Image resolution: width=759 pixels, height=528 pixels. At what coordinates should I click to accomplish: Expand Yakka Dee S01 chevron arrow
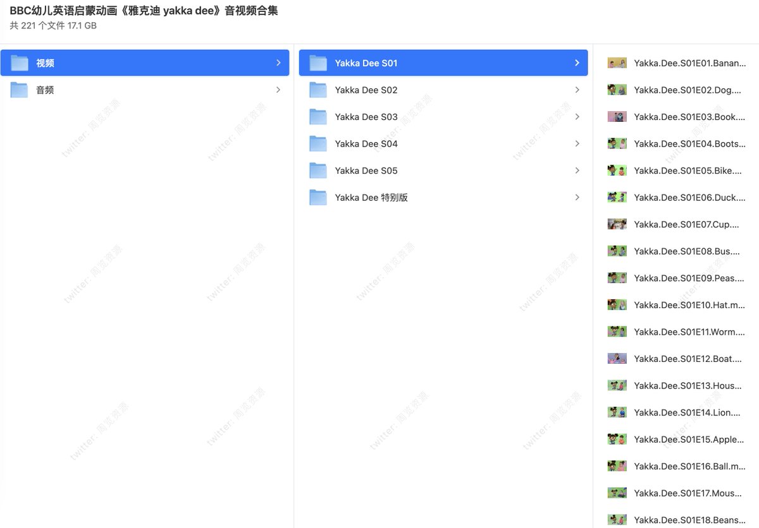[577, 63]
